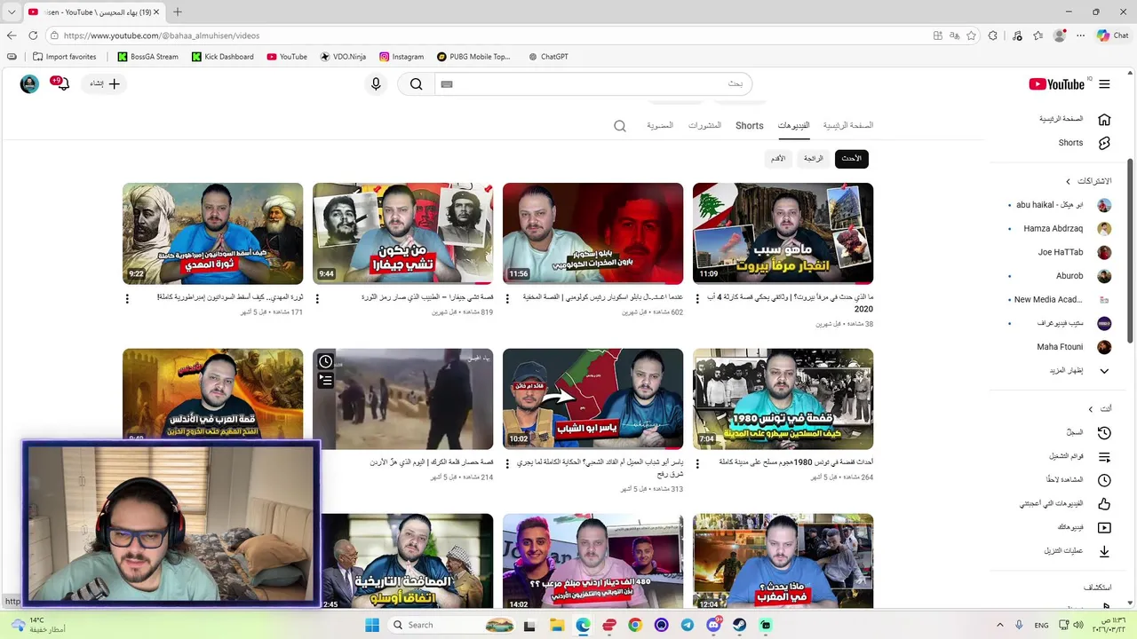Search within the channel using magnifier icon

point(620,126)
